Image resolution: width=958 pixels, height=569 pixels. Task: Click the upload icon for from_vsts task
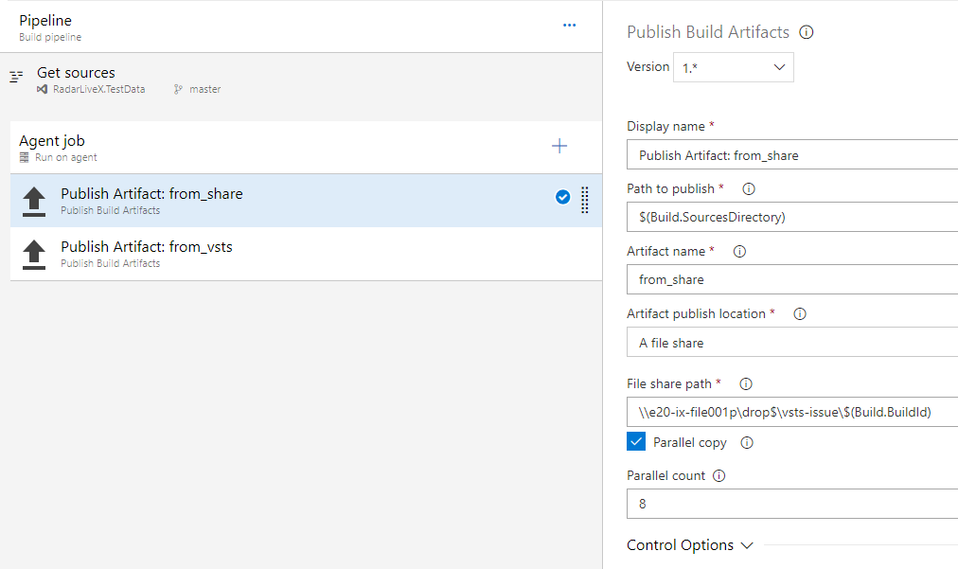[x=34, y=255]
